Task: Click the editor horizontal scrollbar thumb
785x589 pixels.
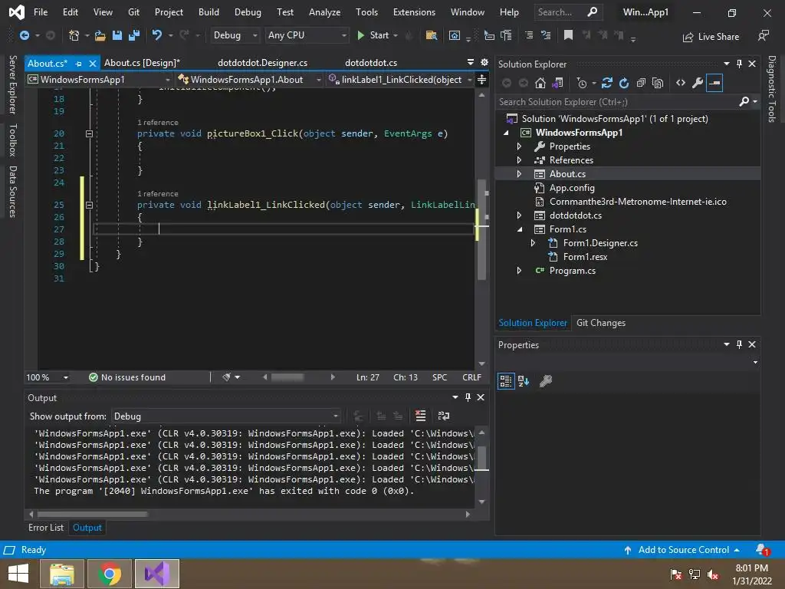Action: 287,377
